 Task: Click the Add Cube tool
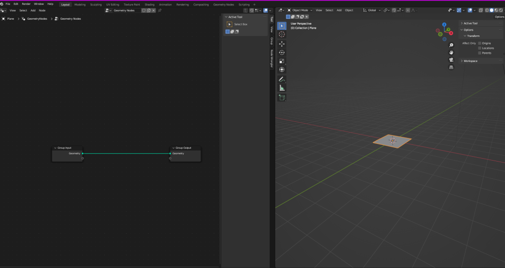282,98
